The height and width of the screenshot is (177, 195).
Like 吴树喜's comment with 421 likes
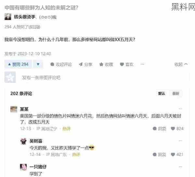click(177, 155)
